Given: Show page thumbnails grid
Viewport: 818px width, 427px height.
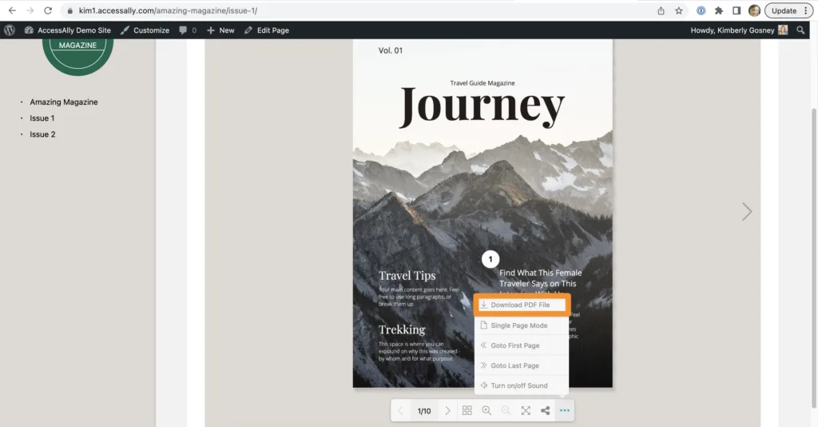Looking at the screenshot, I should point(467,411).
